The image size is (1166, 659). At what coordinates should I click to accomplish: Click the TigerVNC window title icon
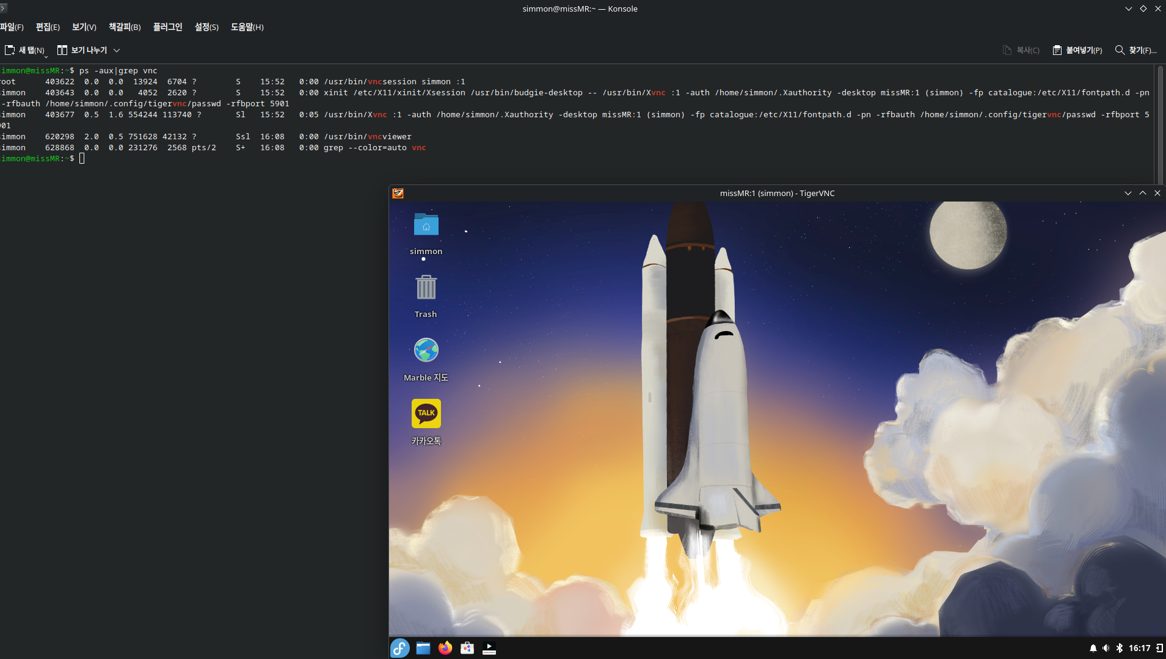pos(398,193)
